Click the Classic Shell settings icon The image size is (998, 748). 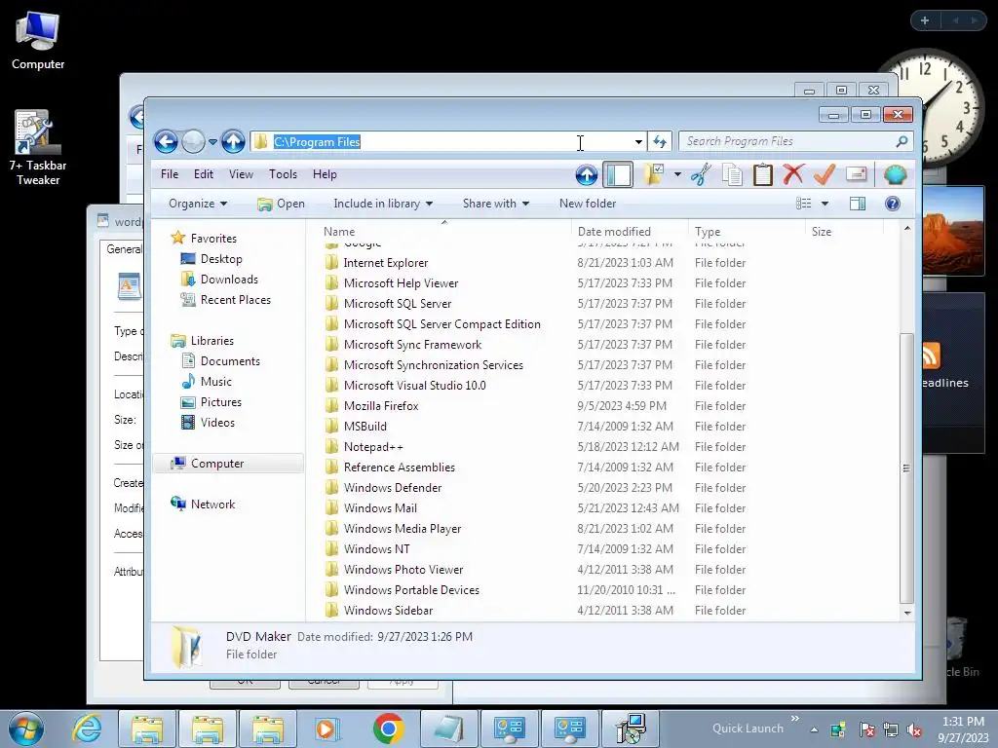pos(895,174)
